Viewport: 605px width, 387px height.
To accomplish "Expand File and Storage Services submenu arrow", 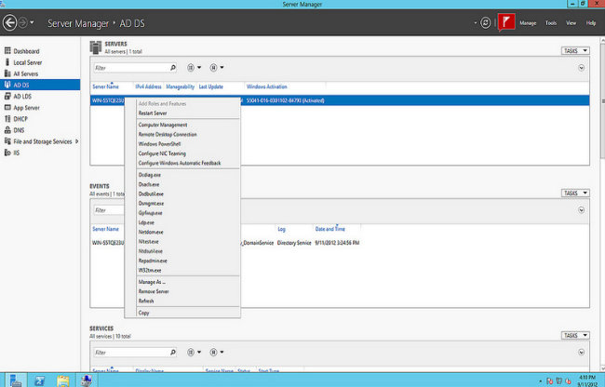I will coord(77,141).
